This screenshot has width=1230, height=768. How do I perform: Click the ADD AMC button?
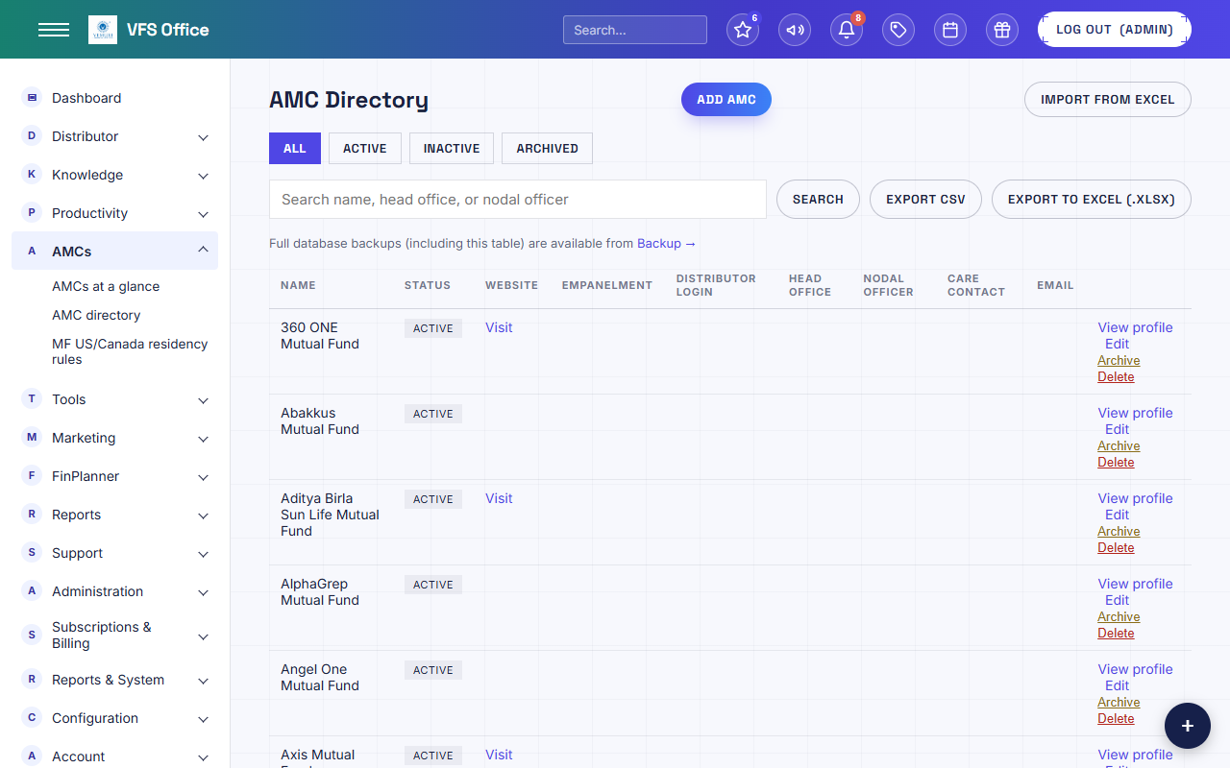coord(726,100)
